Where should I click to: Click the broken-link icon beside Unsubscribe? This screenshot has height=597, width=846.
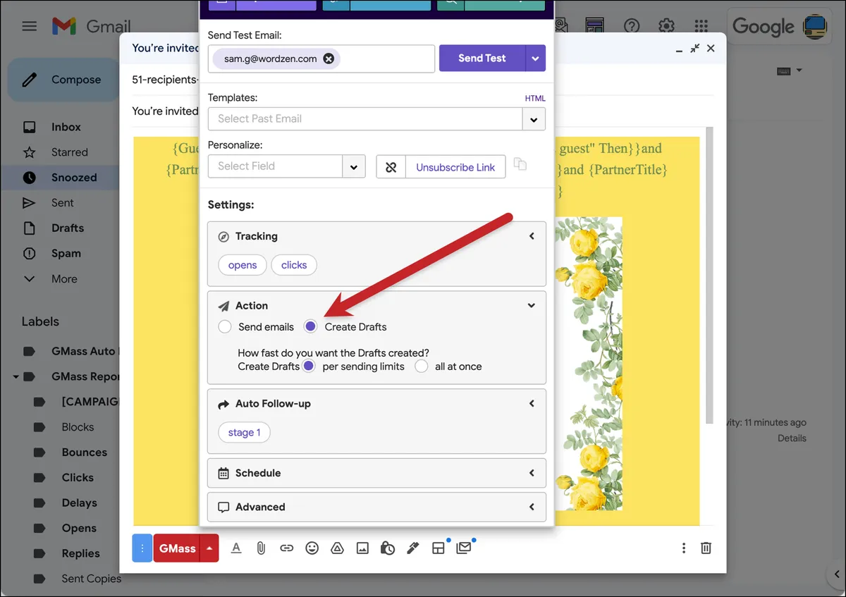391,167
